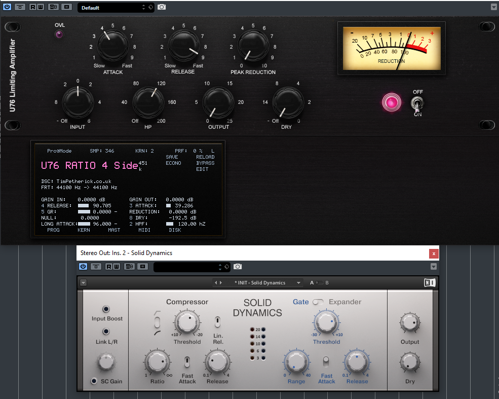Click the RELEASE knob on U76

pyautogui.click(x=183, y=45)
